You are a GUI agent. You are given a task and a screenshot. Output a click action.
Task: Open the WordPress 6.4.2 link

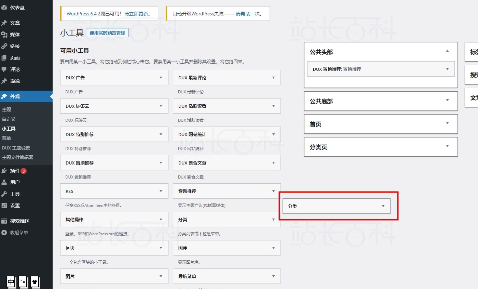coord(83,14)
